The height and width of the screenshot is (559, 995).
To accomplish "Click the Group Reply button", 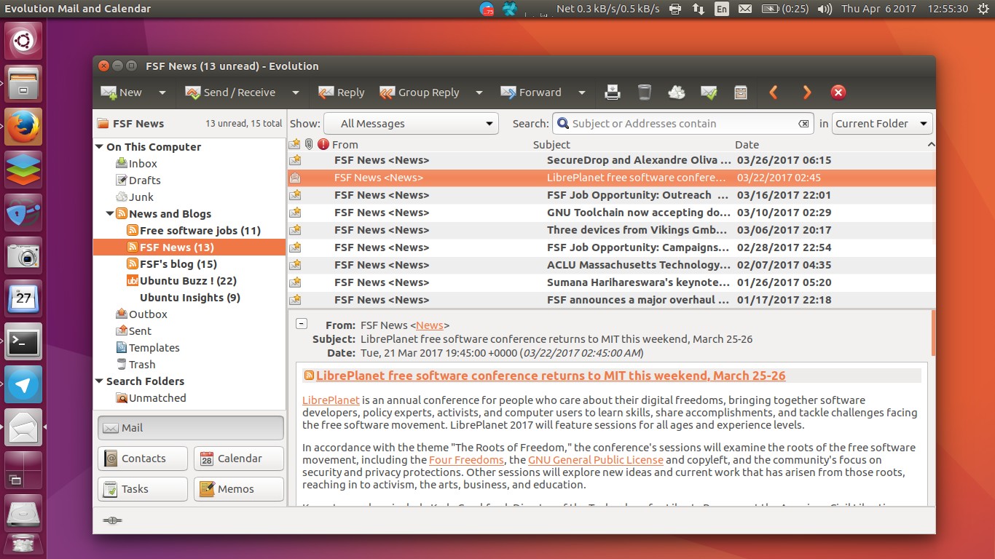I will [x=420, y=92].
